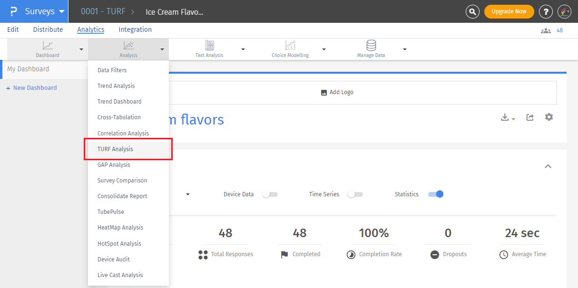This screenshot has width=578, height=288.
Task: Click the share dashboard icon
Action: (530, 117)
